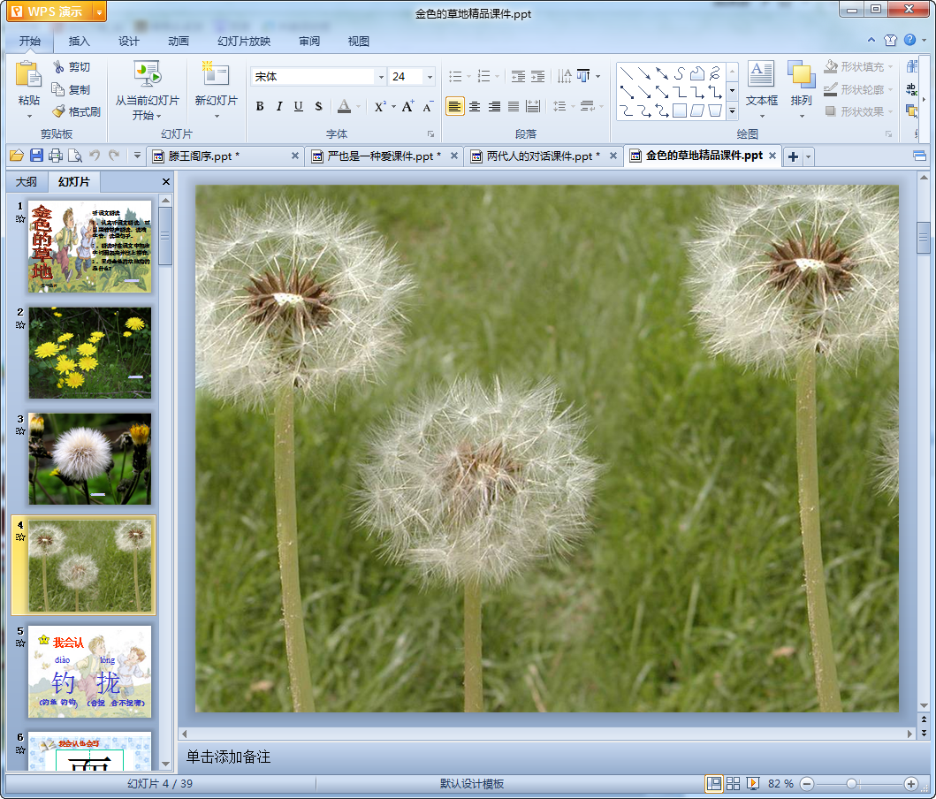
Task: Select the Format Painter brush
Action: click(58, 111)
